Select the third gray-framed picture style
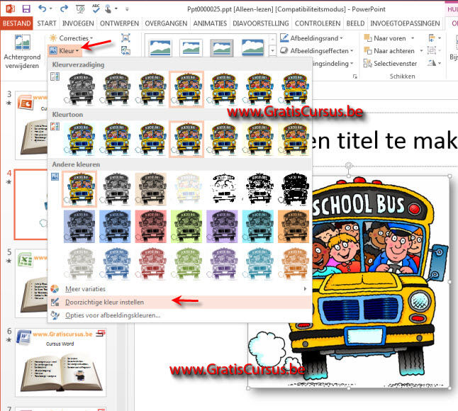Image resolution: width=458 pixels, height=411 pixels. pos(222,47)
